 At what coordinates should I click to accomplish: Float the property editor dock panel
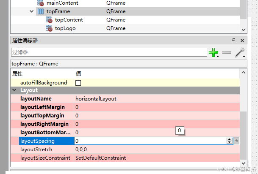[x=233, y=41]
